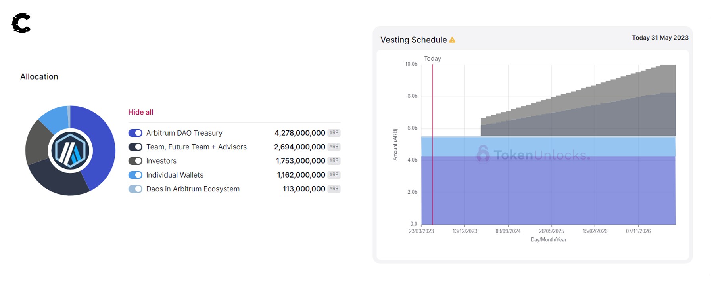This screenshot has width=714, height=294.
Task: Click the ARB badge next to 1,753,000,000
Action: (x=334, y=161)
